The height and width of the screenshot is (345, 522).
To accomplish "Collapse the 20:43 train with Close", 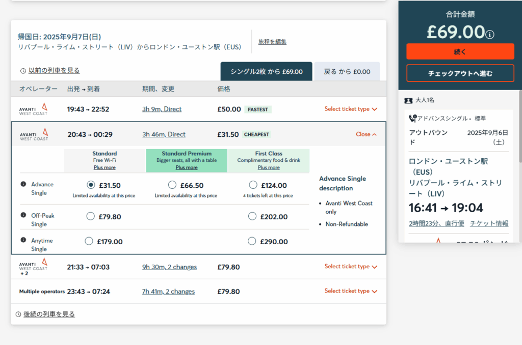I will 366,134.
